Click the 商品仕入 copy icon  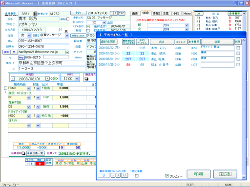(x=86, y=79)
